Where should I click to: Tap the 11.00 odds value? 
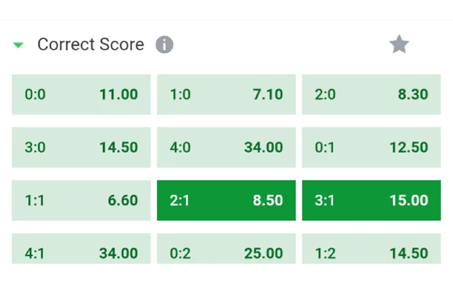[x=118, y=95]
